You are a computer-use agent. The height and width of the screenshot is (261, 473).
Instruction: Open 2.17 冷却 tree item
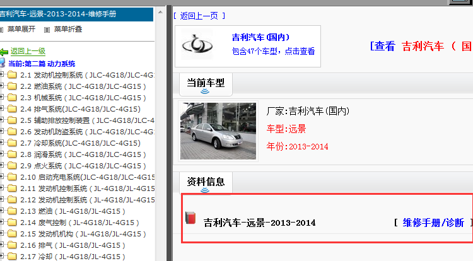pos(73,257)
